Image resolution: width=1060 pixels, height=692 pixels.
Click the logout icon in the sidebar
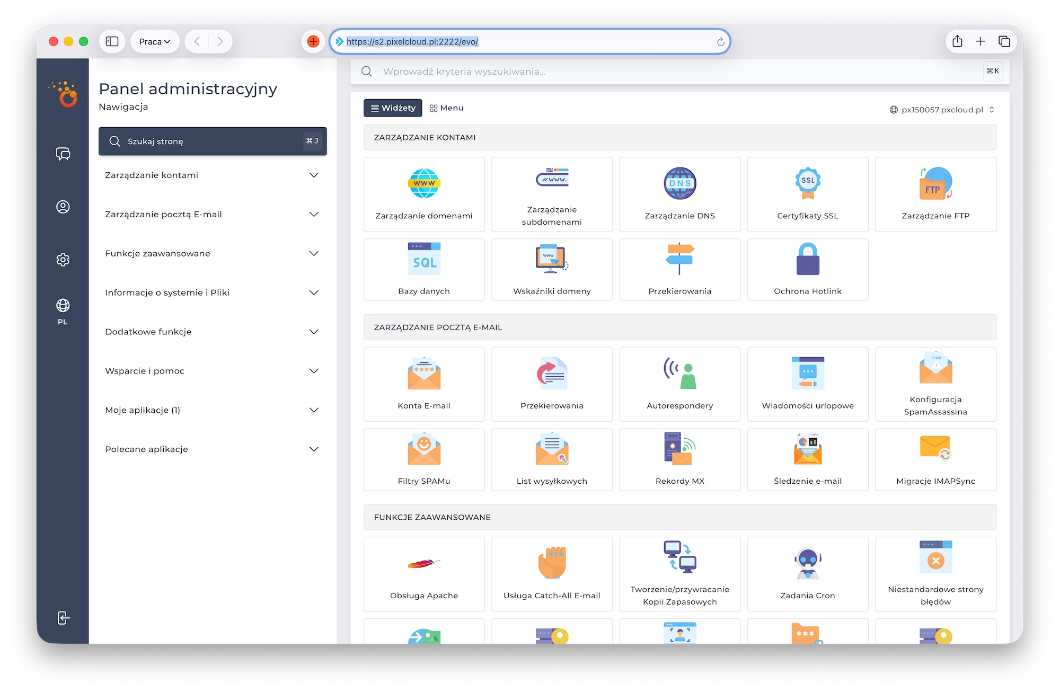point(63,618)
